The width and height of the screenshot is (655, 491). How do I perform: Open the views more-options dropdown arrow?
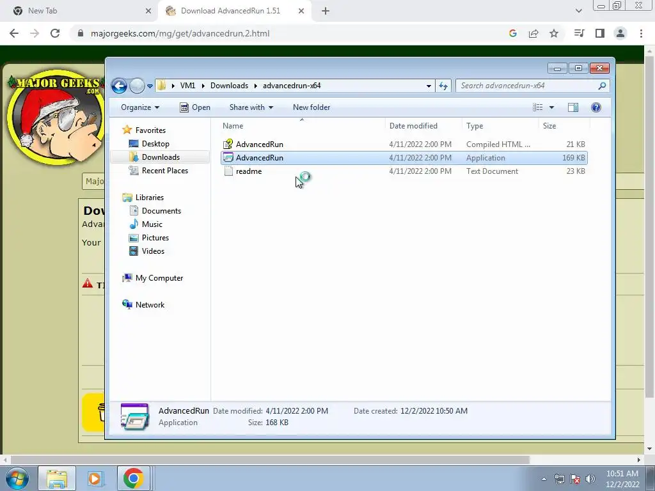pyautogui.click(x=551, y=107)
